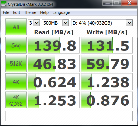This screenshot has height=126, width=138.
Task: Click the 4K write value 1.238
Action: pyautogui.click(x=107, y=82)
